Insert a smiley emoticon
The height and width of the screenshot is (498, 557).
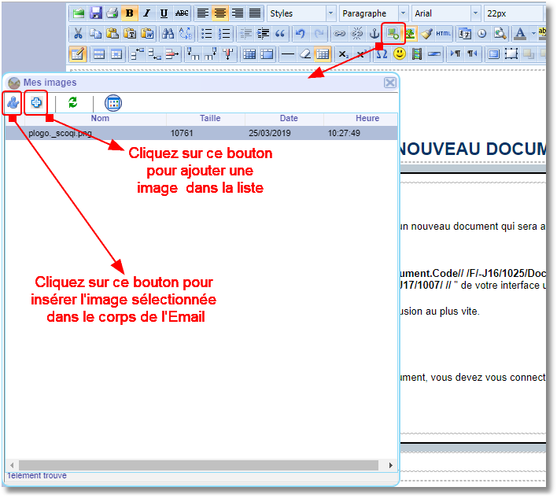400,54
